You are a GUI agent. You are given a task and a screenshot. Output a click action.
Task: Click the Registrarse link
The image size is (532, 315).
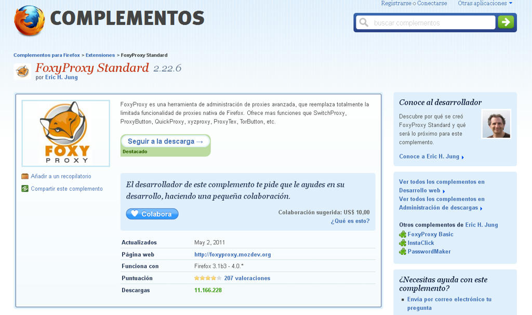click(396, 4)
